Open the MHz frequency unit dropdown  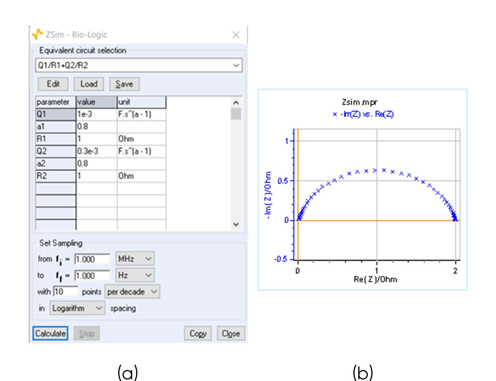pos(135,259)
